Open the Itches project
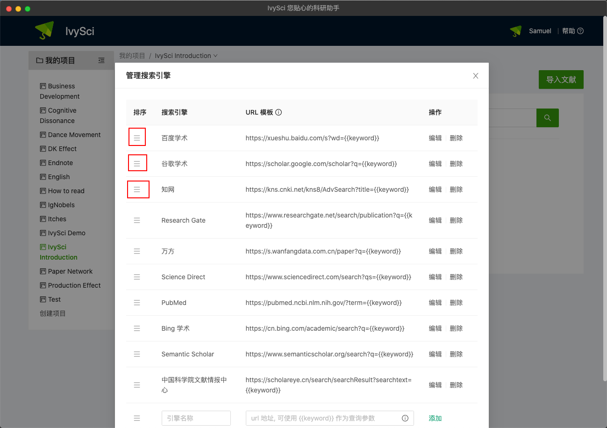 point(53,219)
